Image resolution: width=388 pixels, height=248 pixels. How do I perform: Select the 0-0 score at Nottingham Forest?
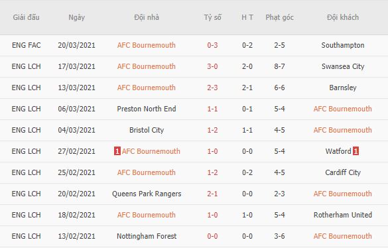coord(212,236)
